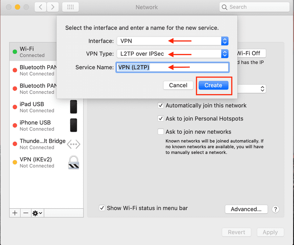Open the help question mark button
The image size is (294, 245).
coord(275,209)
